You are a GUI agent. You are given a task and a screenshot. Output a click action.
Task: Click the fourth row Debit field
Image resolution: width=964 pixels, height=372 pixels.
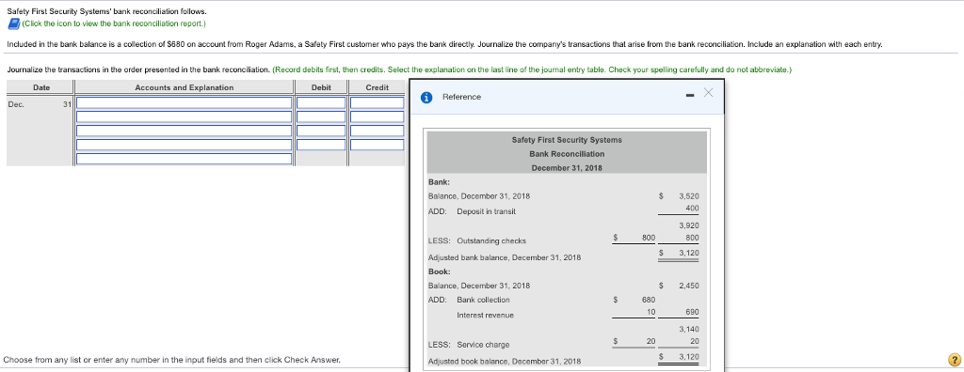tap(322, 145)
